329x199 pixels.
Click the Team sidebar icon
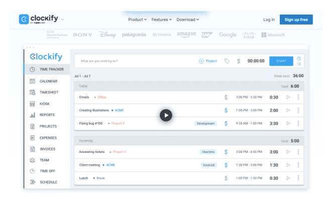[x=32, y=160]
